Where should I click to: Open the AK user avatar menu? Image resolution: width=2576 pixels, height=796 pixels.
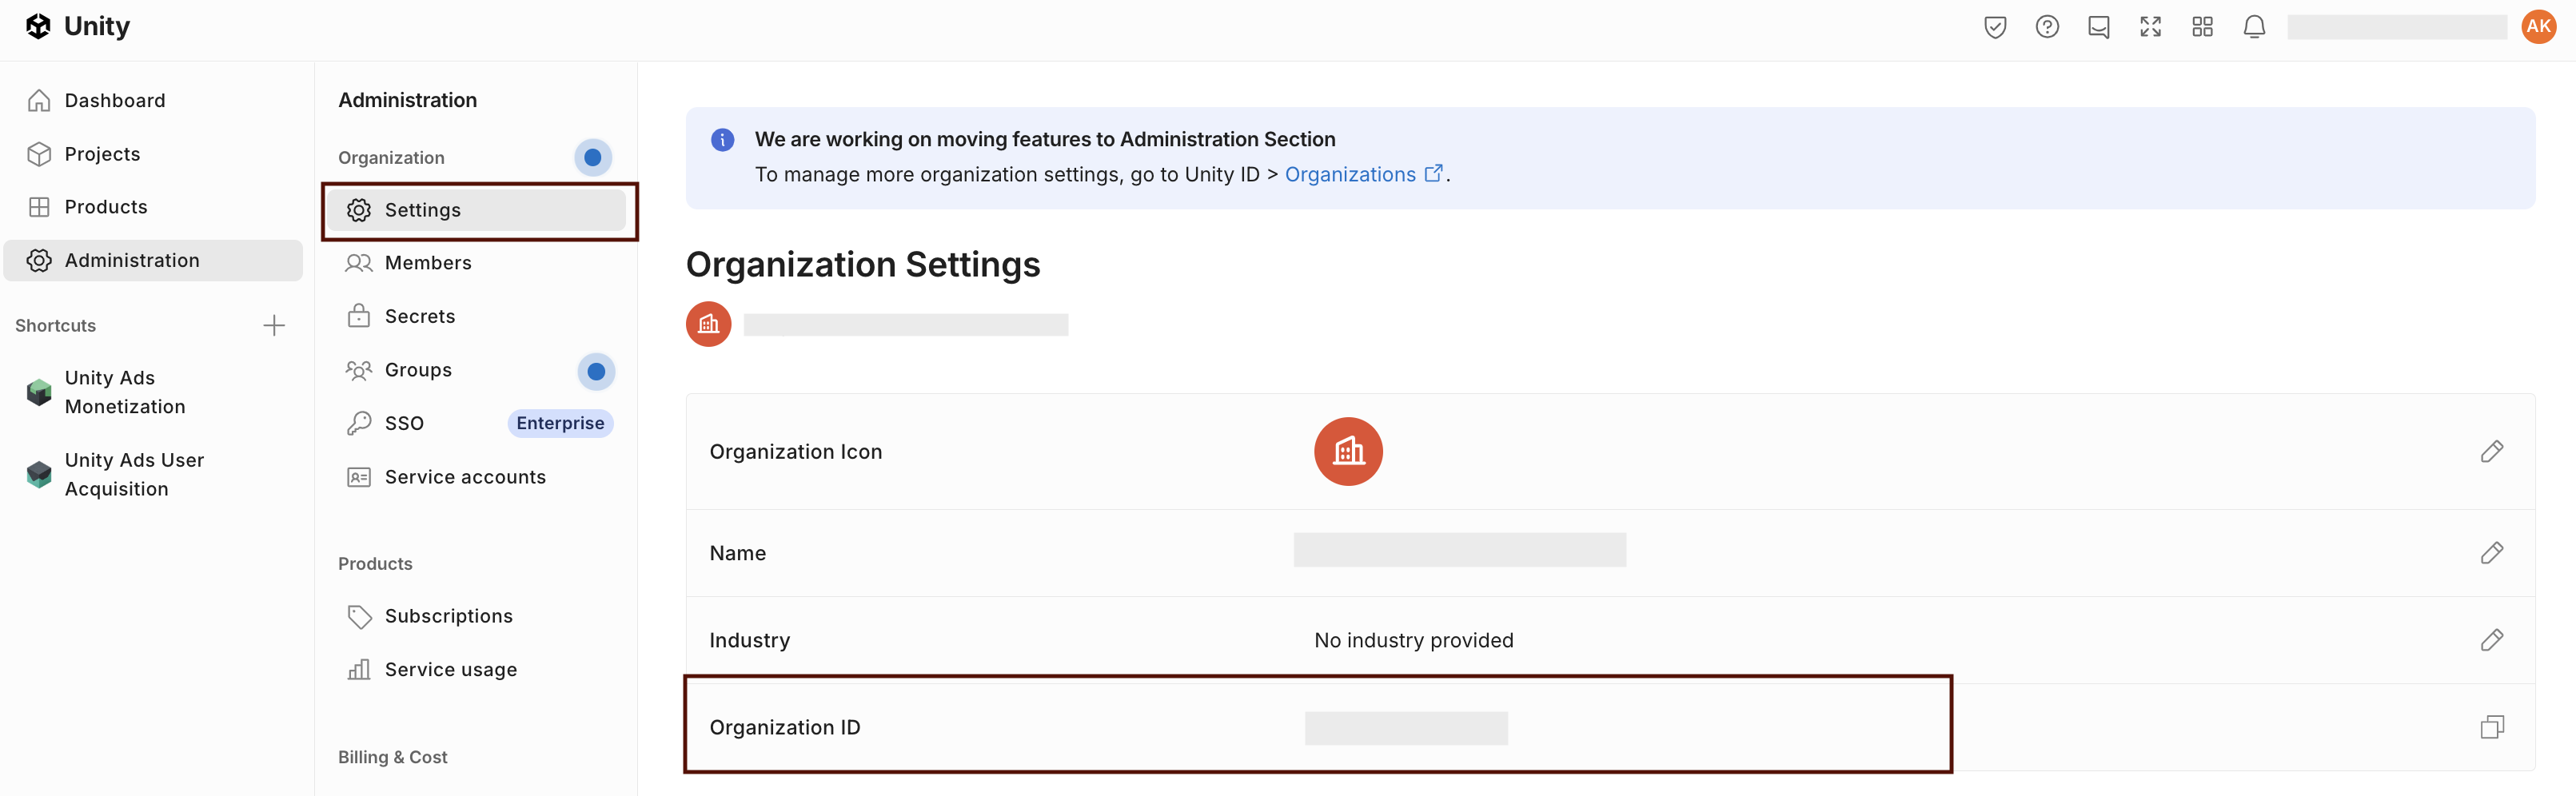coord(2538,27)
